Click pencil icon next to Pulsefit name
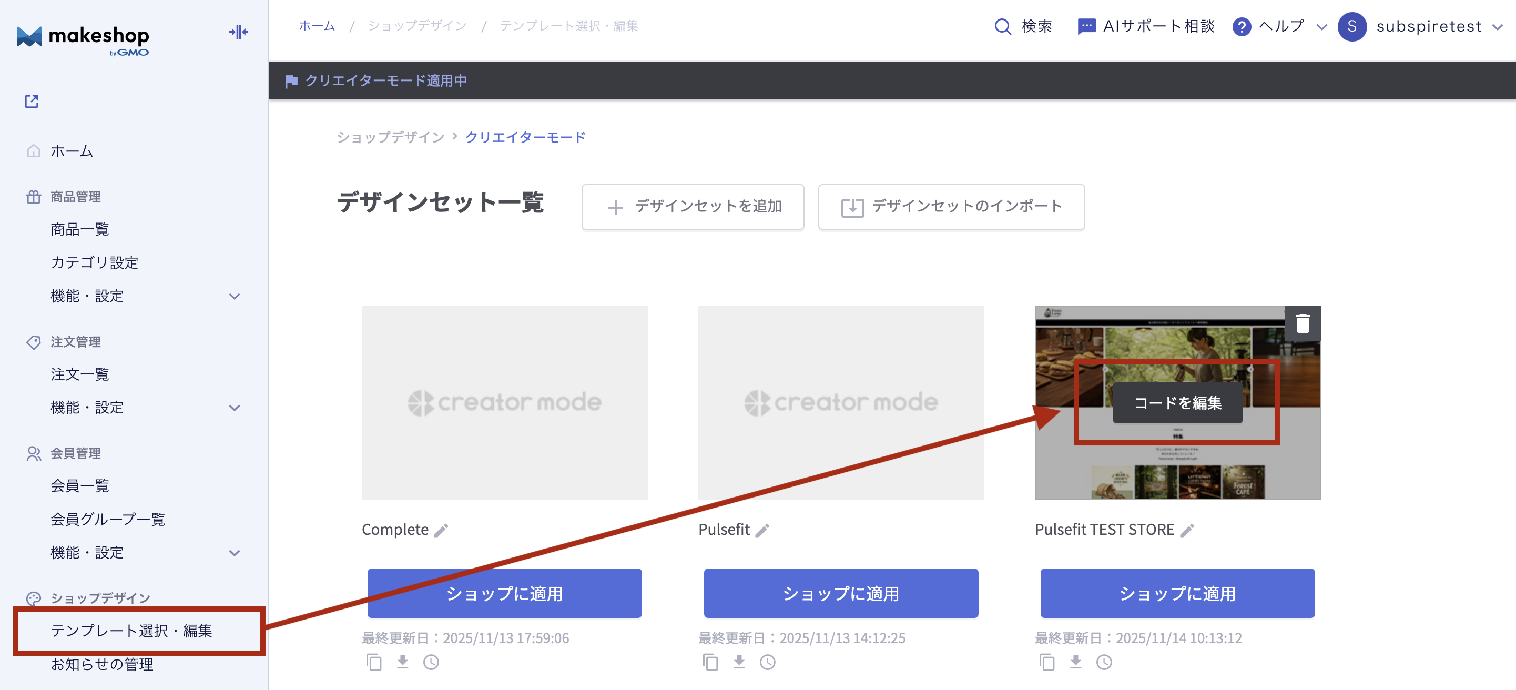Image resolution: width=1516 pixels, height=690 pixels. click(x=762, y=531)
